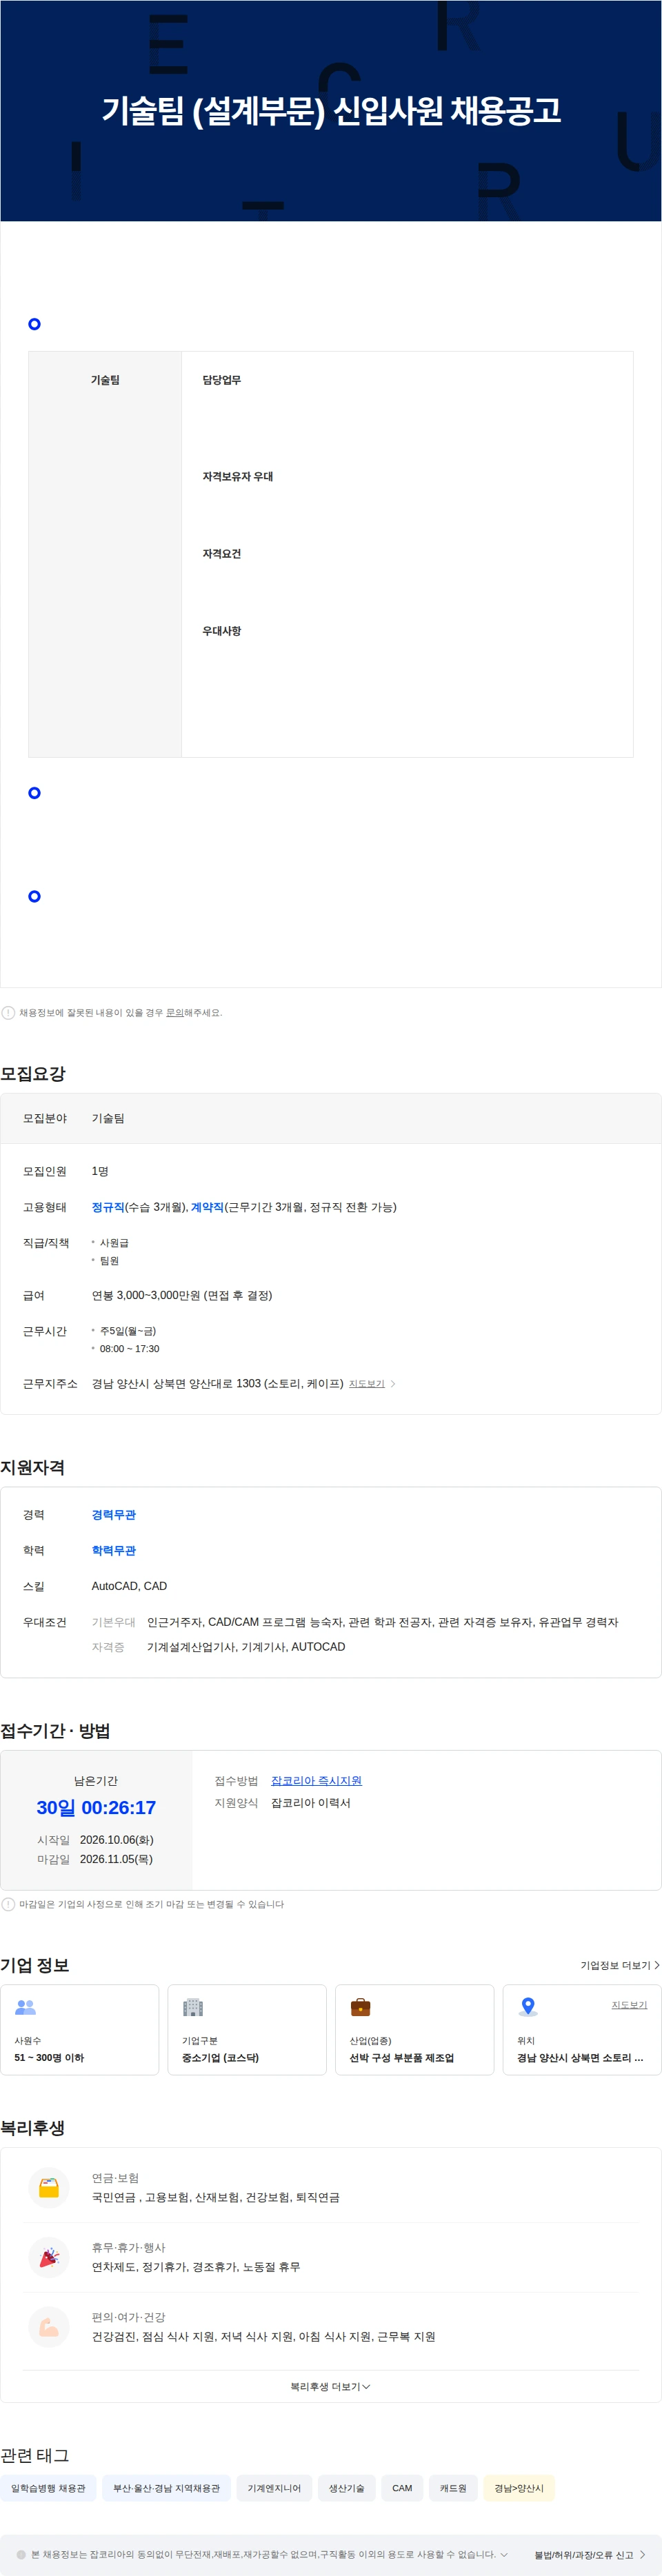Click the 중소기업 (코스닥) company type text
This screenshot has height=2576, width=662.
tap(220, 2058)
